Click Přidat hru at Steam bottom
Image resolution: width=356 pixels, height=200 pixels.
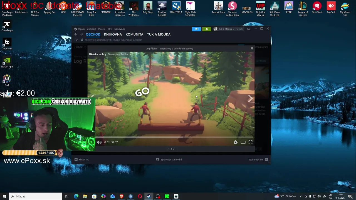pyautogui.click(x=82, y=159)
